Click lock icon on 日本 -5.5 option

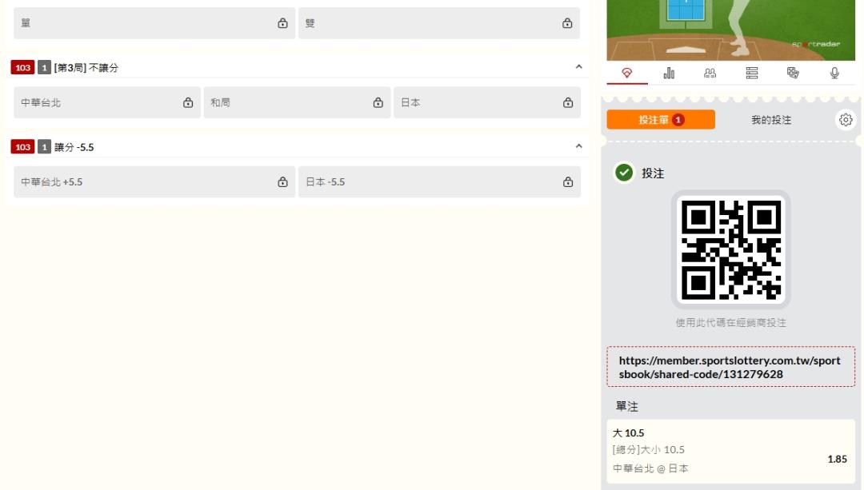(567, 181)
